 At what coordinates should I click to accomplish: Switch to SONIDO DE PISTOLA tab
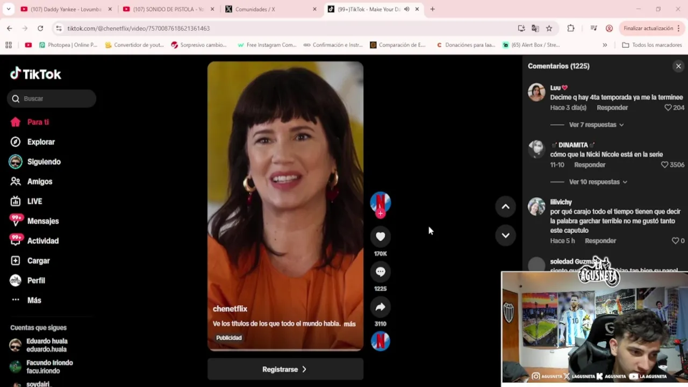pos(168,9)
